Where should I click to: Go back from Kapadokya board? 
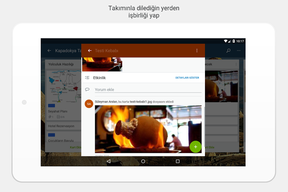[49, 50]
